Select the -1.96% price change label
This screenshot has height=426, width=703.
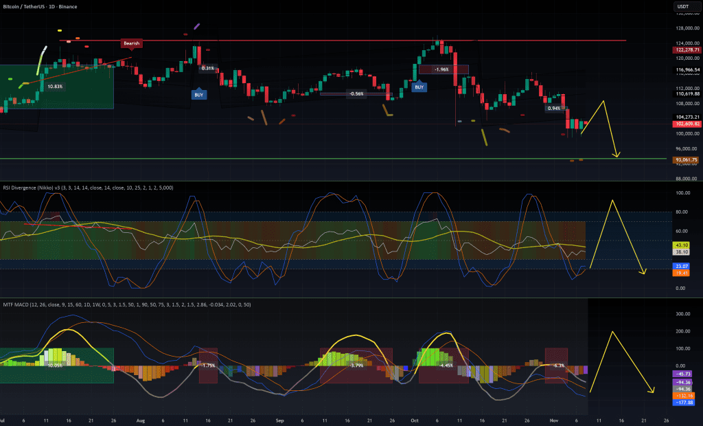[442, 69]
